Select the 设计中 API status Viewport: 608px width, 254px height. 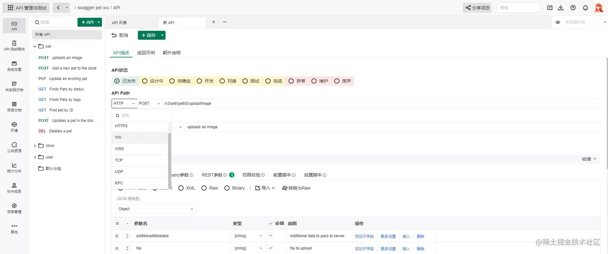pos(153,81)
